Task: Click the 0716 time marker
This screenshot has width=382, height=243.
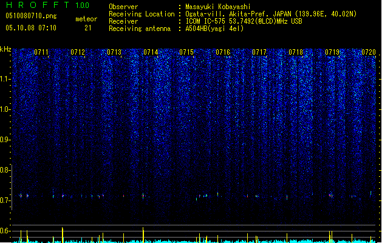Action: (223, 52)
